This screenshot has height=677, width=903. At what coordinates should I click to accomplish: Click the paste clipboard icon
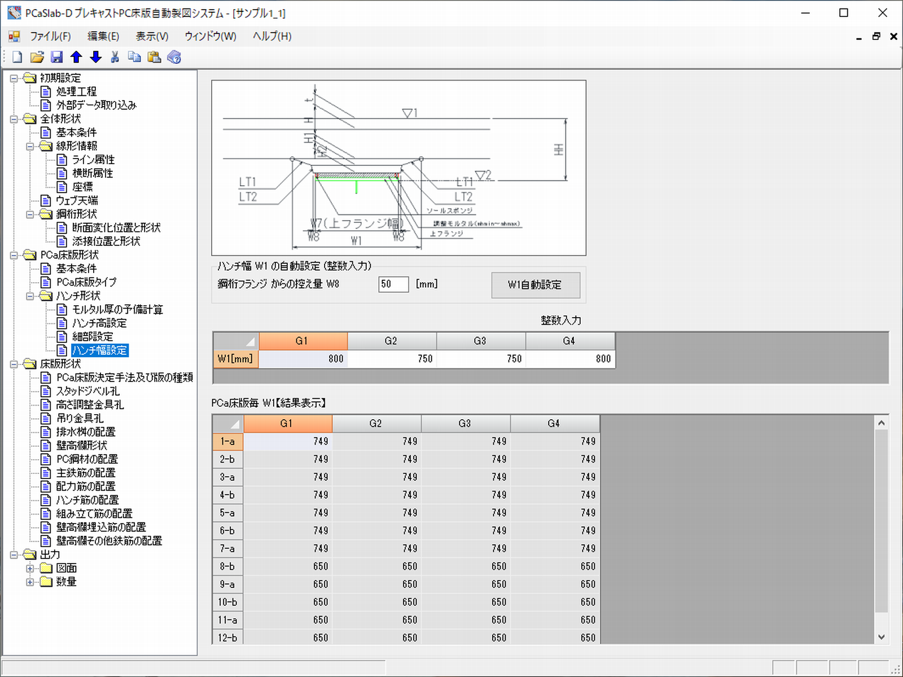click(154, 57)
